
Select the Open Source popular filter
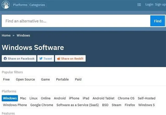[25, 79]
